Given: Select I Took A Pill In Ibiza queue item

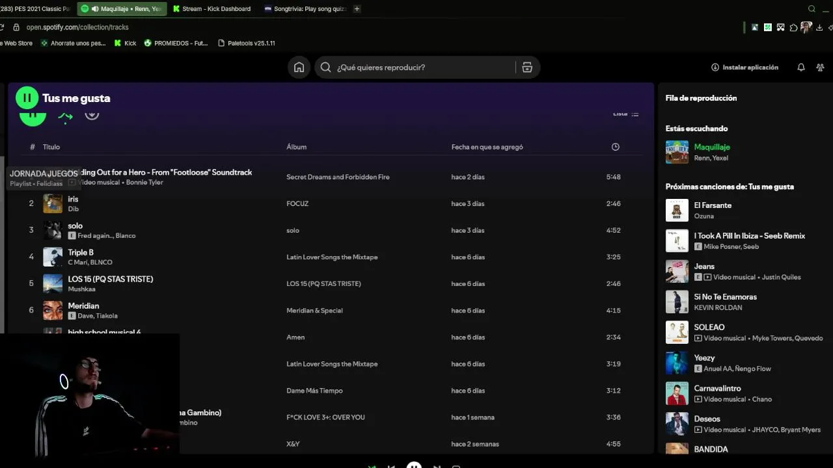Looking at the screenshot, I should (x=750, y=236).
